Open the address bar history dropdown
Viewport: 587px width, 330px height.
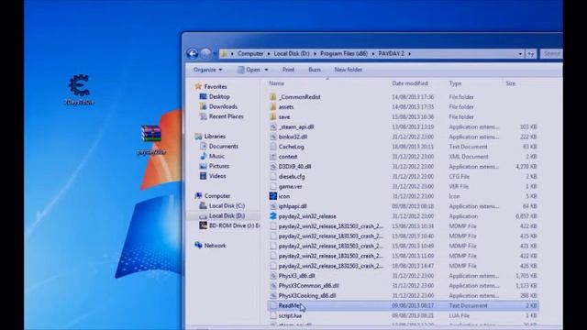520,54
